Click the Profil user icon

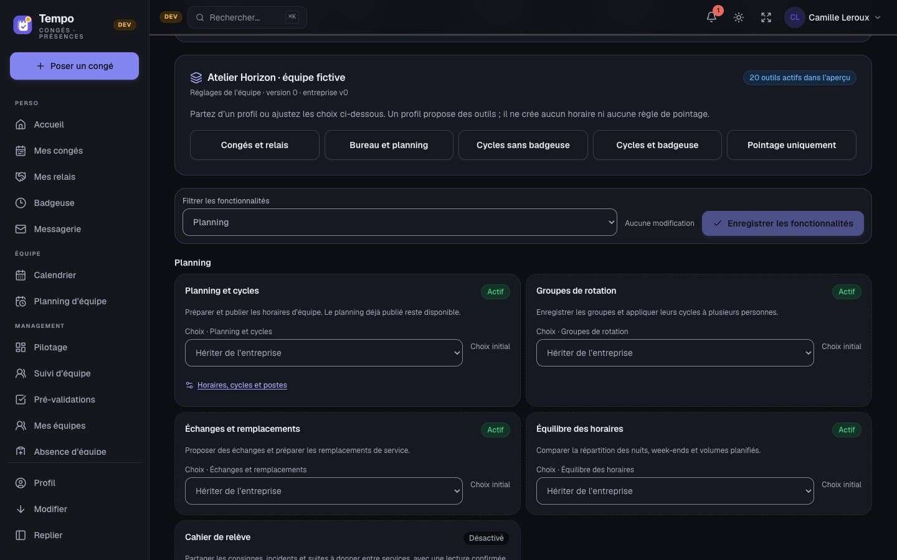coord(21,483)
